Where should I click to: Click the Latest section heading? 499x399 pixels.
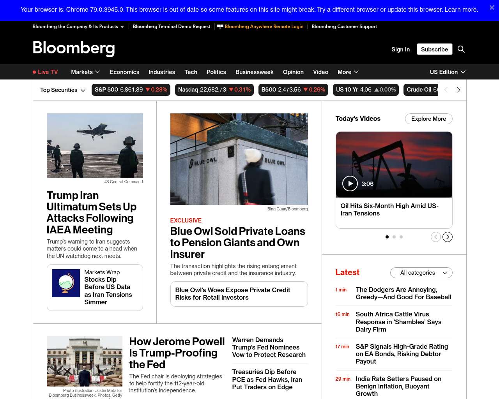coord(347,272)
